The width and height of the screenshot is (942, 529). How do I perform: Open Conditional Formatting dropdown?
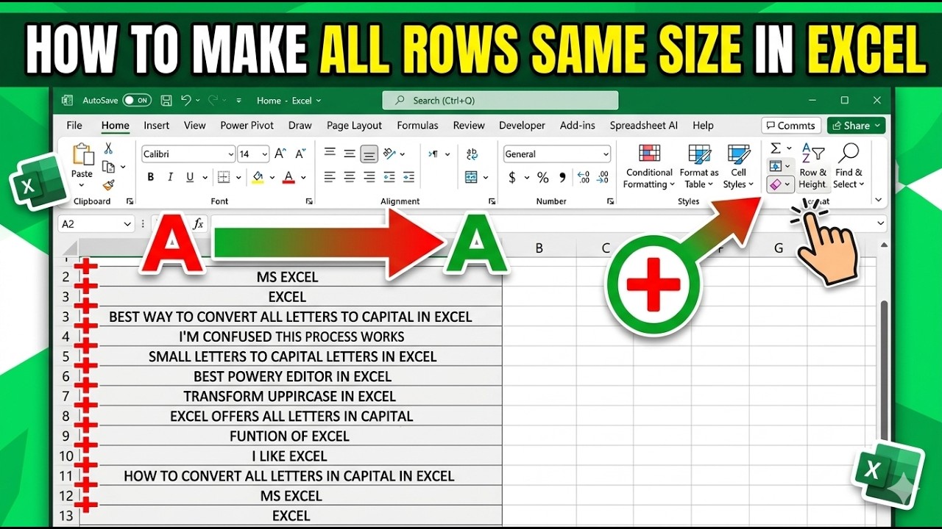click(648, 167)
